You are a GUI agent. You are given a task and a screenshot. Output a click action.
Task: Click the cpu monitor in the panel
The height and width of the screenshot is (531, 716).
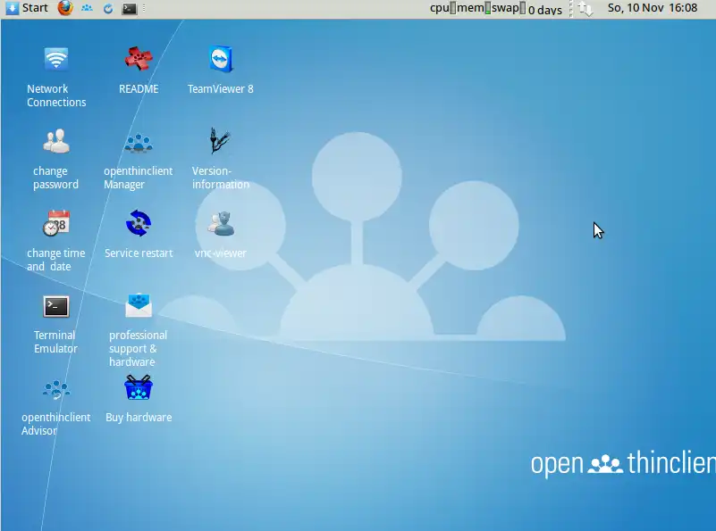(443, 8)
